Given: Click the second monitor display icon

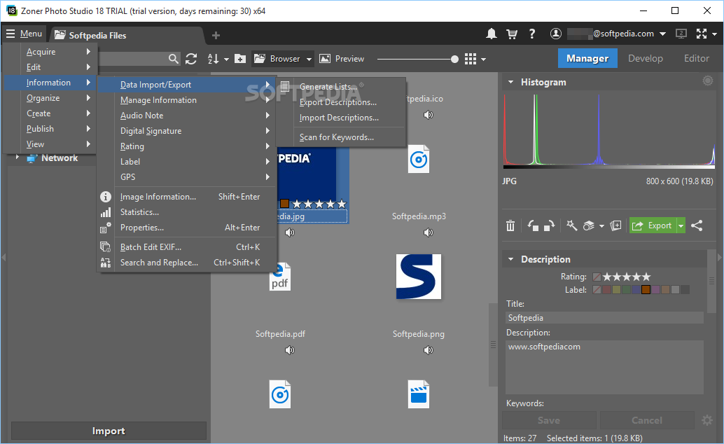Looking at the screenshot, I should pyautogui.click(x=681, y=34).
